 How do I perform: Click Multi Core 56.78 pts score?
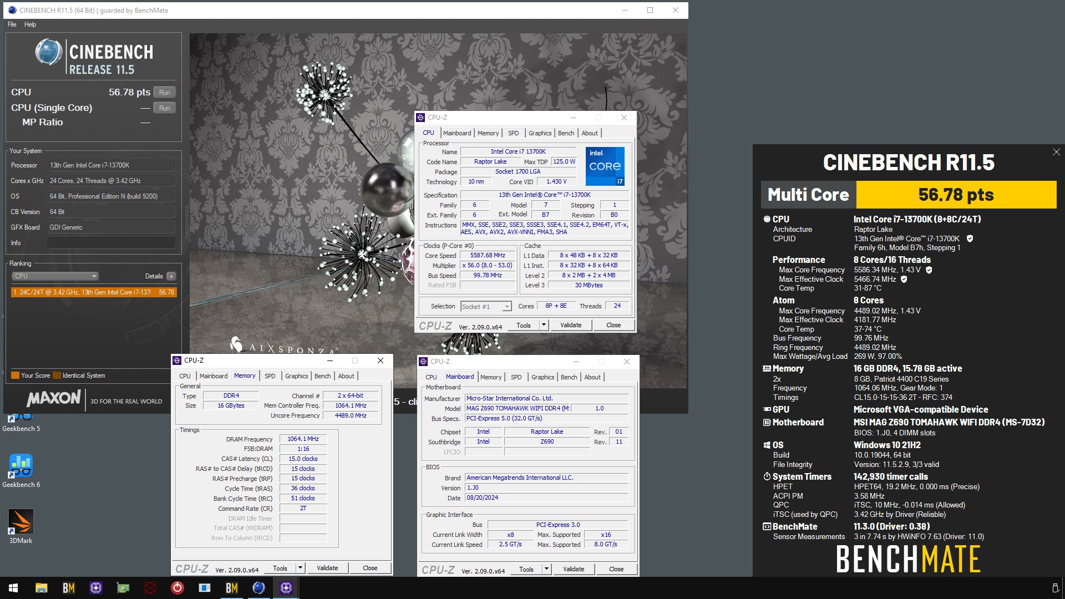click(x=956, y=195)
